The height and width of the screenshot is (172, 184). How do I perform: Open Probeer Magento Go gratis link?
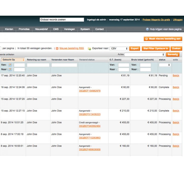[x=156, y=20]
